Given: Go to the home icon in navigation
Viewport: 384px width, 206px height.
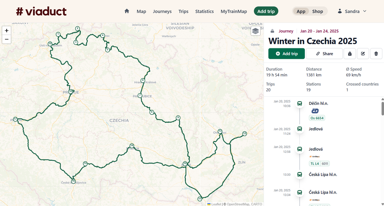Looking at the screenshot, I should [127, 11].
